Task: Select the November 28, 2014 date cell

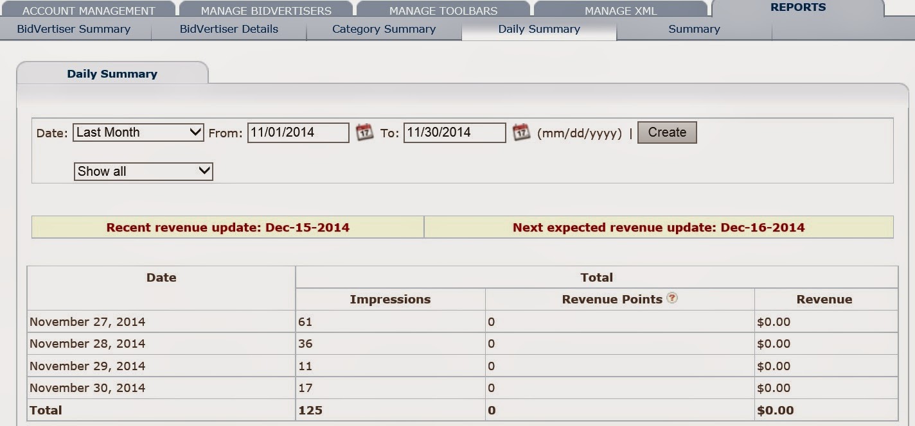Action: [x=161, y=343]
